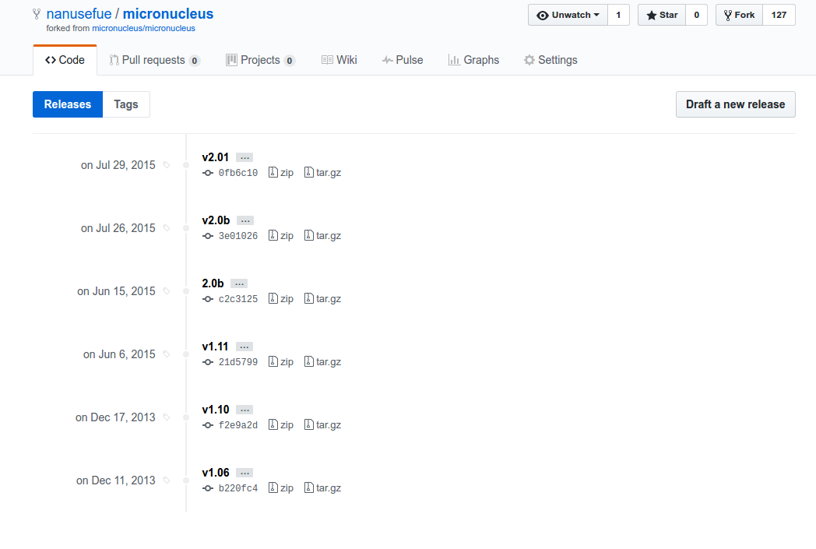Click Draft a new release button
Viewport: 816px width, 549px height.
735,104
